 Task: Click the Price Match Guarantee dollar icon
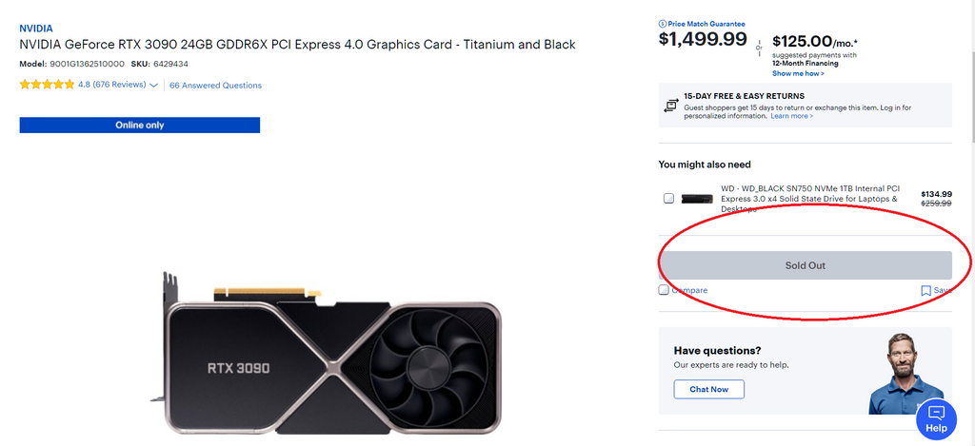663,24
